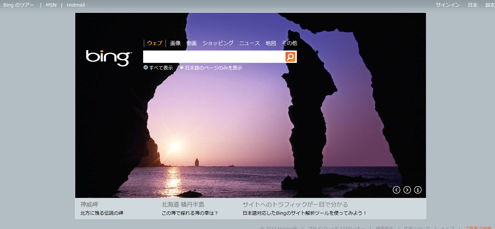The height and width of the screenshot is (229, 495).
Task: Select the 日本語のページのみを表示 radio option
Action: coord(182,68)
